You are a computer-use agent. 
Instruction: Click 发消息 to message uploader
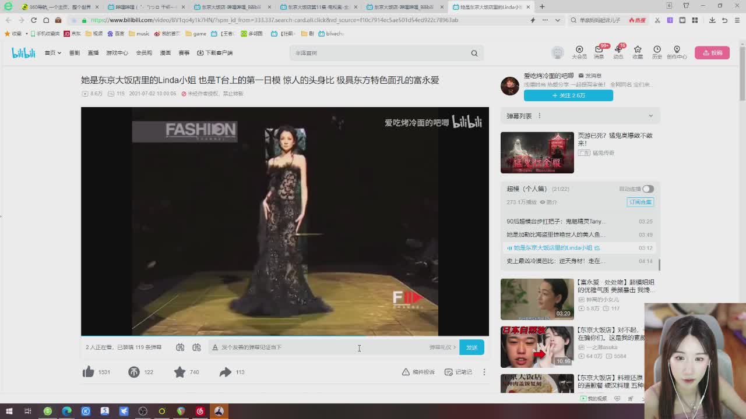click(x=590, y=76)
